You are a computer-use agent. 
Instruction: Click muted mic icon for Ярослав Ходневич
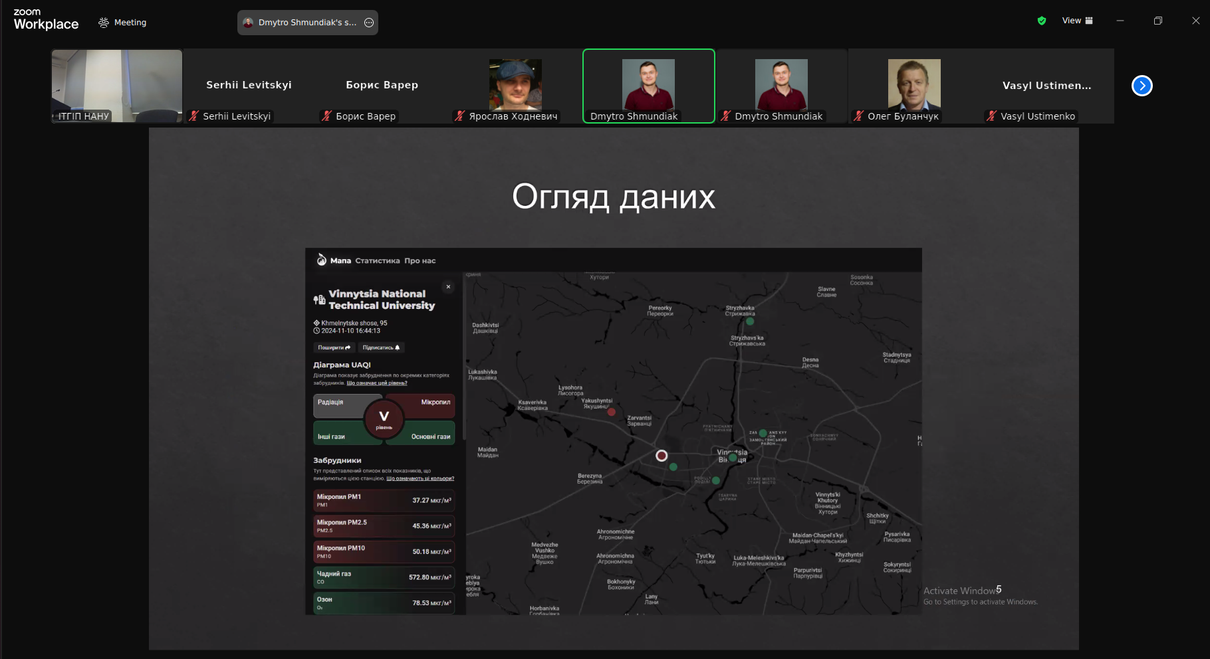point(459,116)
